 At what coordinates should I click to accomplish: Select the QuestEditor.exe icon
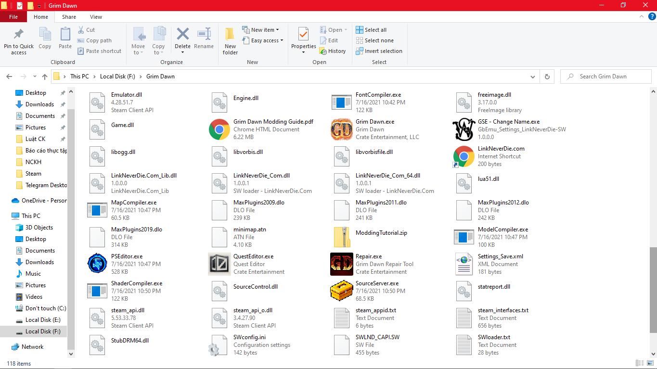[x=219, y=264]
